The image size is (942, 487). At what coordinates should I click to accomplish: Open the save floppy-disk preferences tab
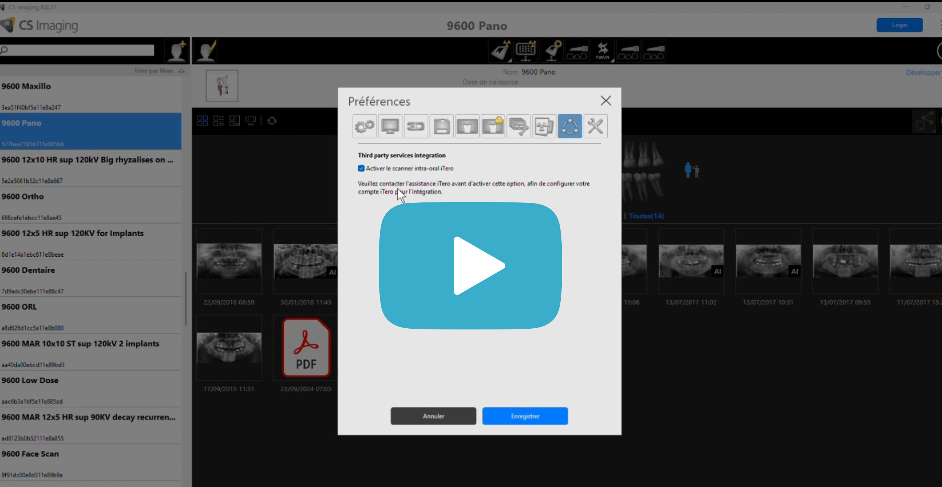click(441, 126)
